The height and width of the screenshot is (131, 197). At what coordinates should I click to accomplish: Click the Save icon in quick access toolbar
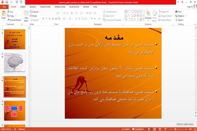[7, 2]
